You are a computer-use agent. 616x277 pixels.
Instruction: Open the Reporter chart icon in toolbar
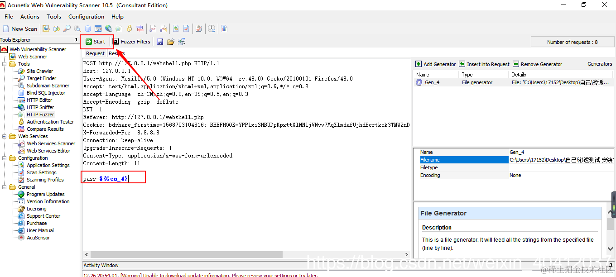click(224, 29)
